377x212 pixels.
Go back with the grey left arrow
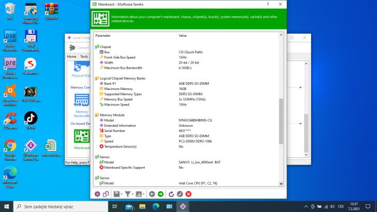[x=152, y=194]
